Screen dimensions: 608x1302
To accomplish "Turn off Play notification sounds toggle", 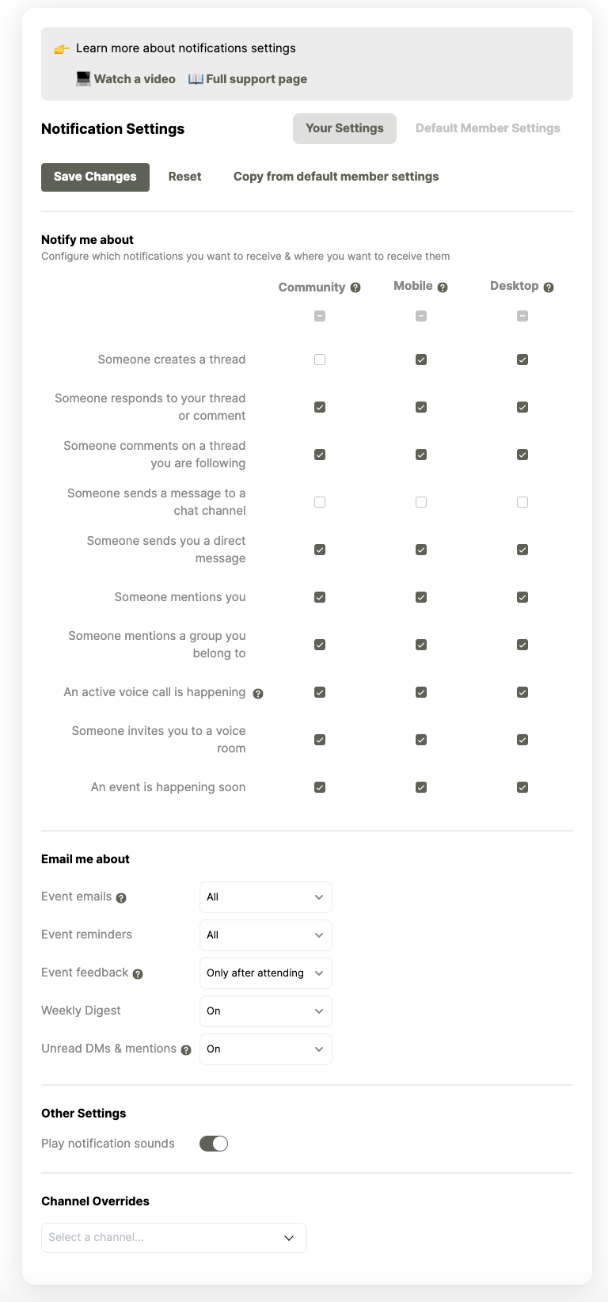I will click(x=214, y=1144).
